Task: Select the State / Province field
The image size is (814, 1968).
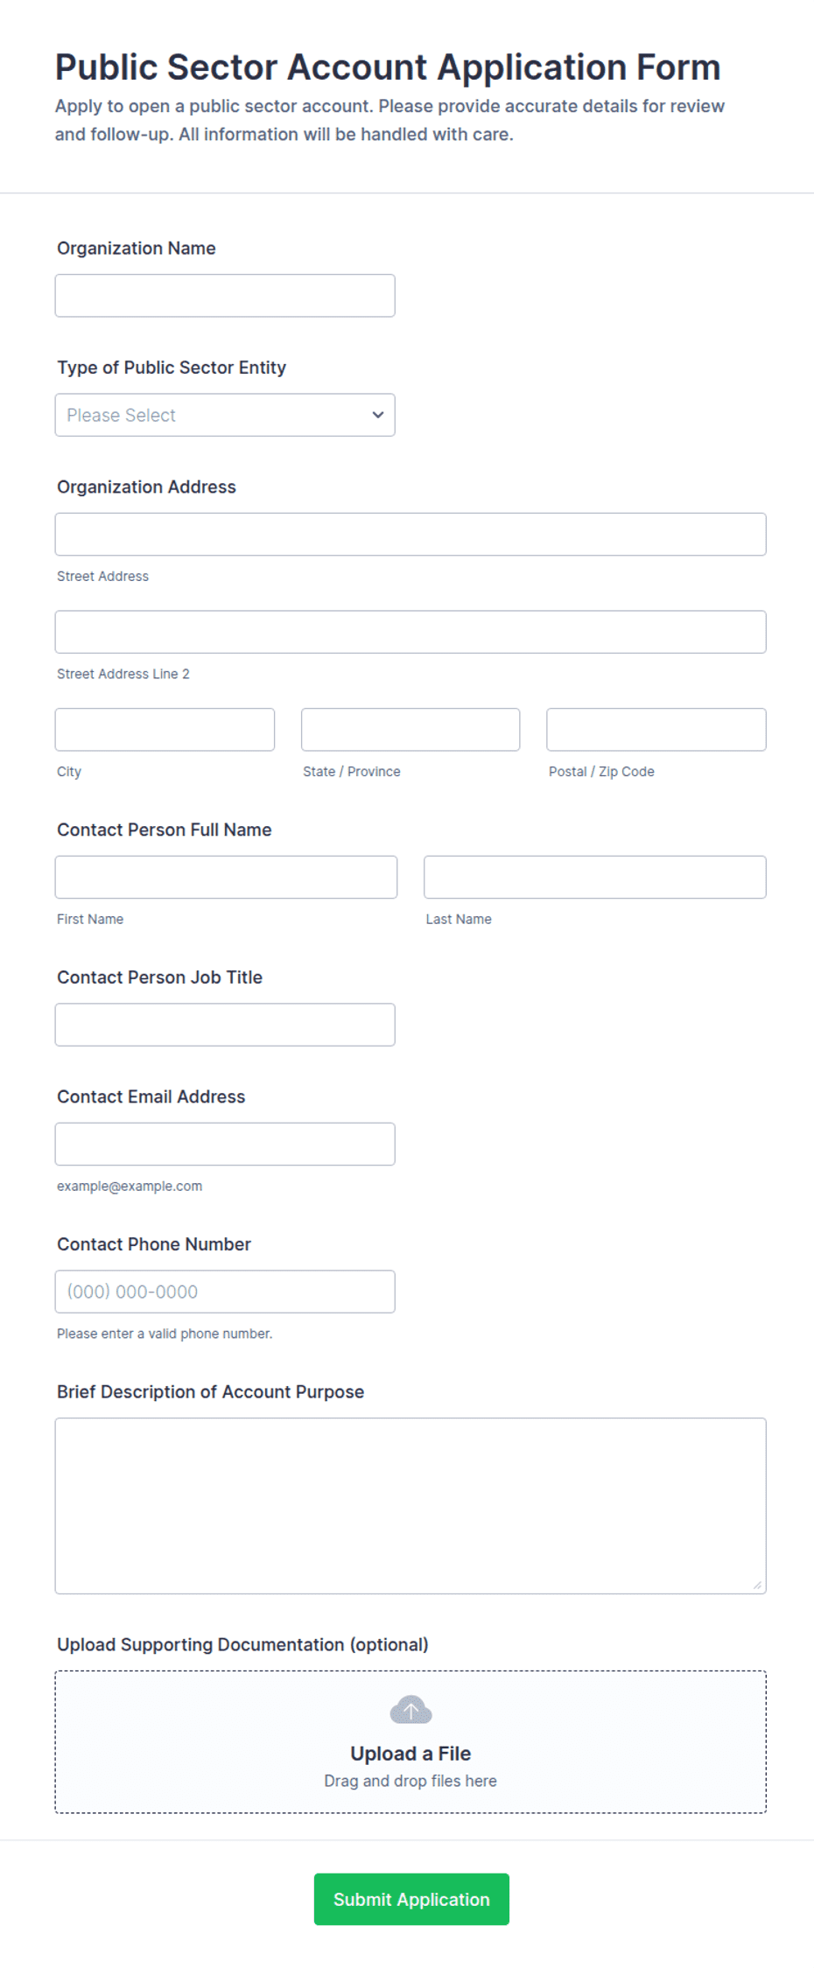Action: (411, 730)
